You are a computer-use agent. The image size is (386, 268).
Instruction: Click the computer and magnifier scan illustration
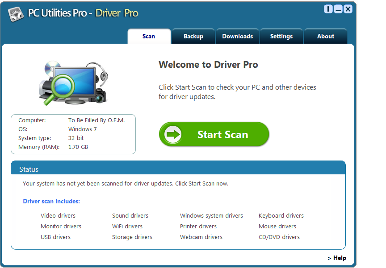[x=73, y=83]
